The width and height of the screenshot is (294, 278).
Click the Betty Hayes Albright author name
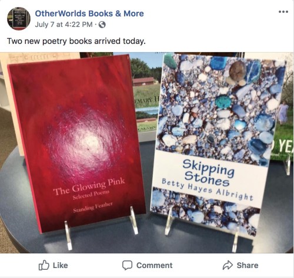208,189
